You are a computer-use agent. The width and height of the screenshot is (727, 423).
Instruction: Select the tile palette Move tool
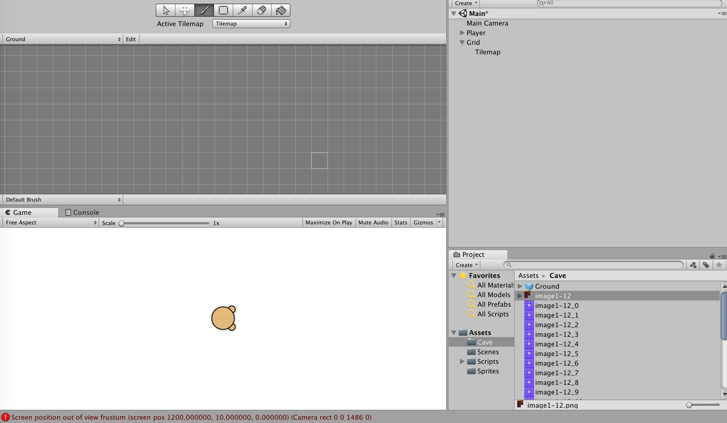185,11
